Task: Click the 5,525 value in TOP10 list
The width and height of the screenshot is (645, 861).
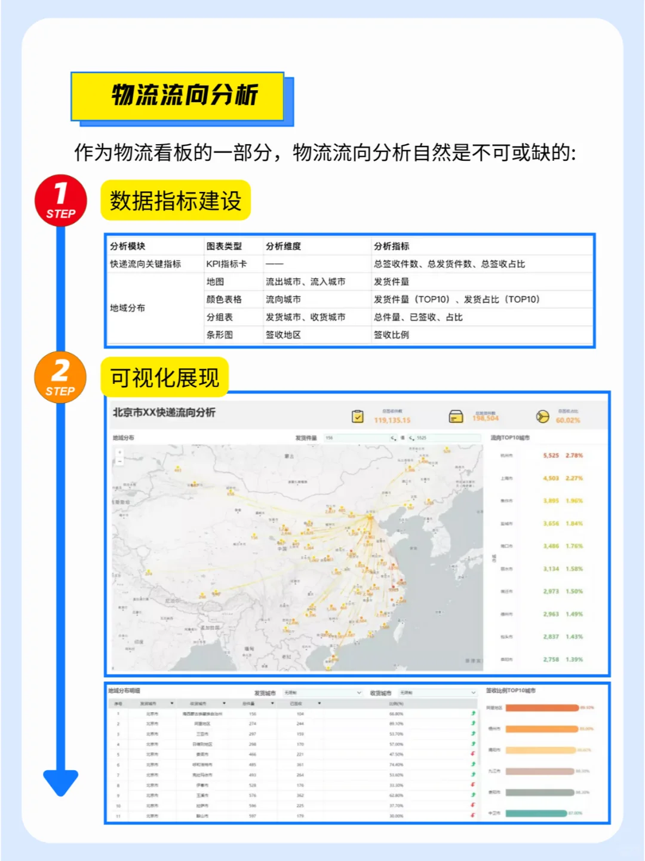Action: click(x=551, y=456)
